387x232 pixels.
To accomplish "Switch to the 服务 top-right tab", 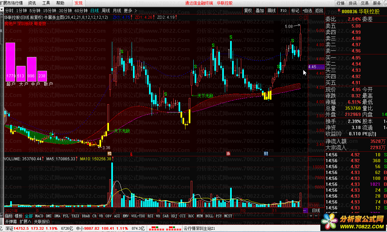I will [377, 3].
